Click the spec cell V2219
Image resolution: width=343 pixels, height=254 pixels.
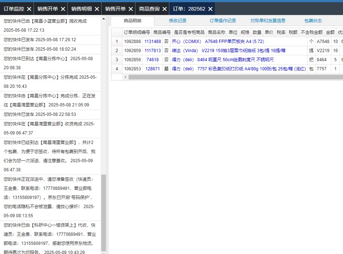pyautogui.click(x=323, y=51)
